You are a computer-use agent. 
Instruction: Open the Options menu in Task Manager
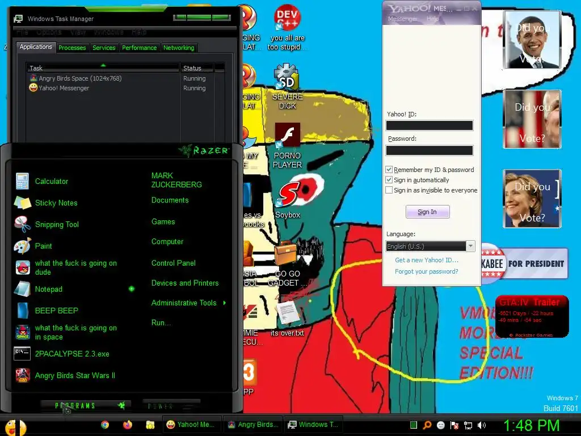(49, 32)
